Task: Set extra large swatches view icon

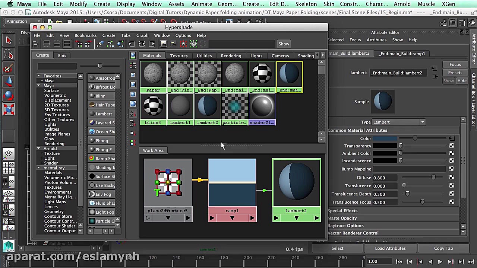Action: pos(133,104)
